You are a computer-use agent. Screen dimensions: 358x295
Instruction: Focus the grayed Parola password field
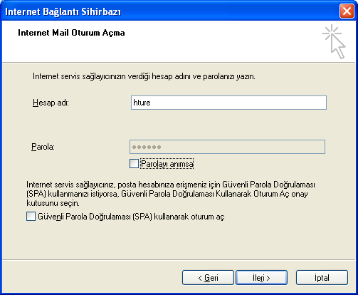coord(227,147)
